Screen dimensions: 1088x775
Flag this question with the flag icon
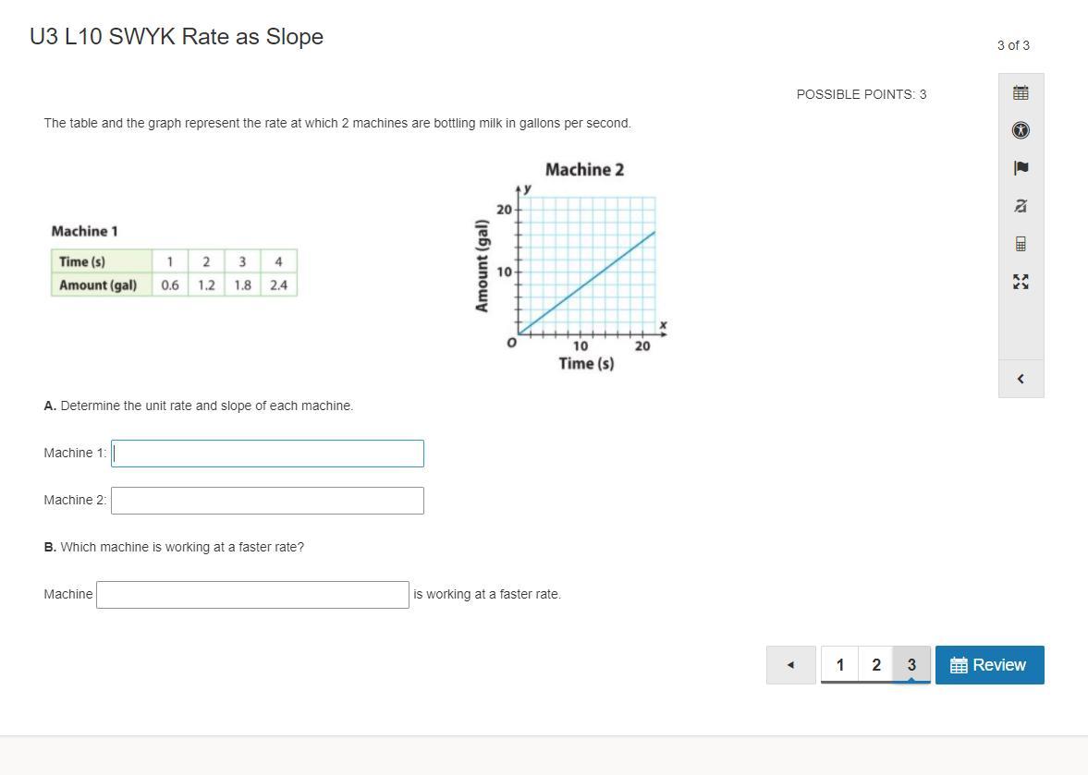point(1021,168)
